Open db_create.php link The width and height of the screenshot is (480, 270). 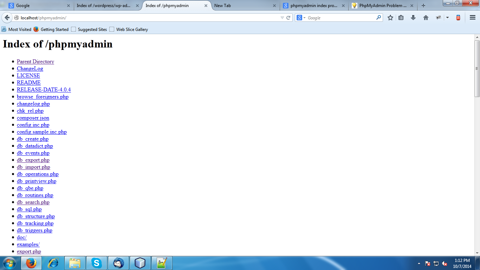[33, 139]
